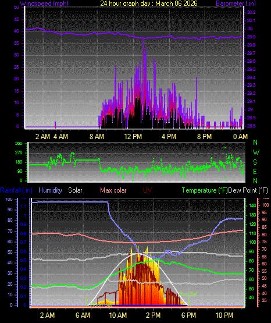
Task: Select the "Humidity" legend label
Action: 50,190
